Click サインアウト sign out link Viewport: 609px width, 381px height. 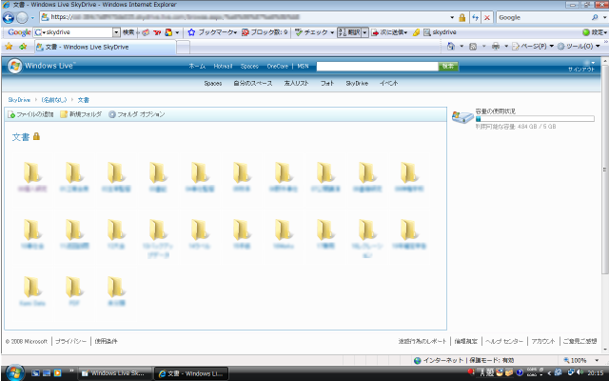tap(581, 70)
